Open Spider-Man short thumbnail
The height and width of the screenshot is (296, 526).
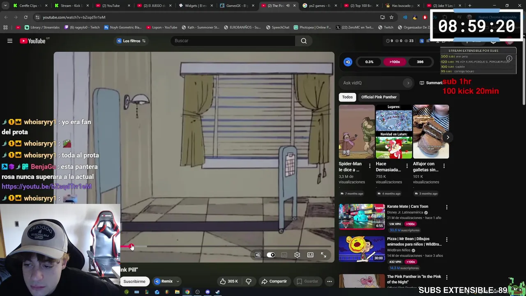point(357,132)
